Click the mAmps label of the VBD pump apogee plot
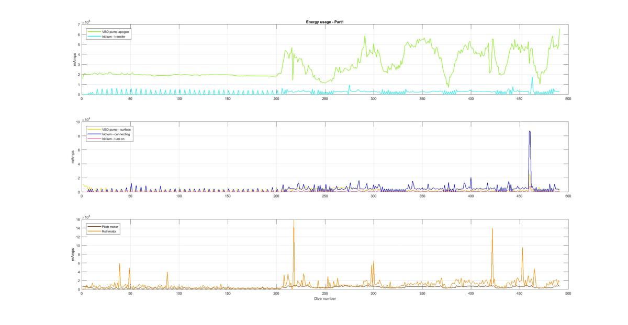The height and width of the screenshot is (325, 628). [74, 60]
